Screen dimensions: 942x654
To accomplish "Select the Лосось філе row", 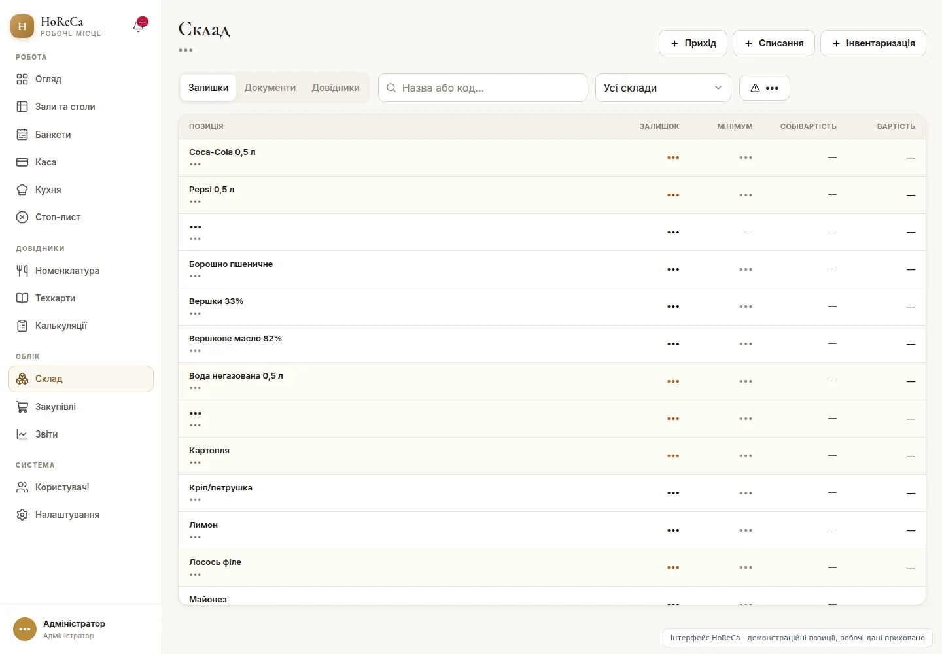I will (552, 568).
